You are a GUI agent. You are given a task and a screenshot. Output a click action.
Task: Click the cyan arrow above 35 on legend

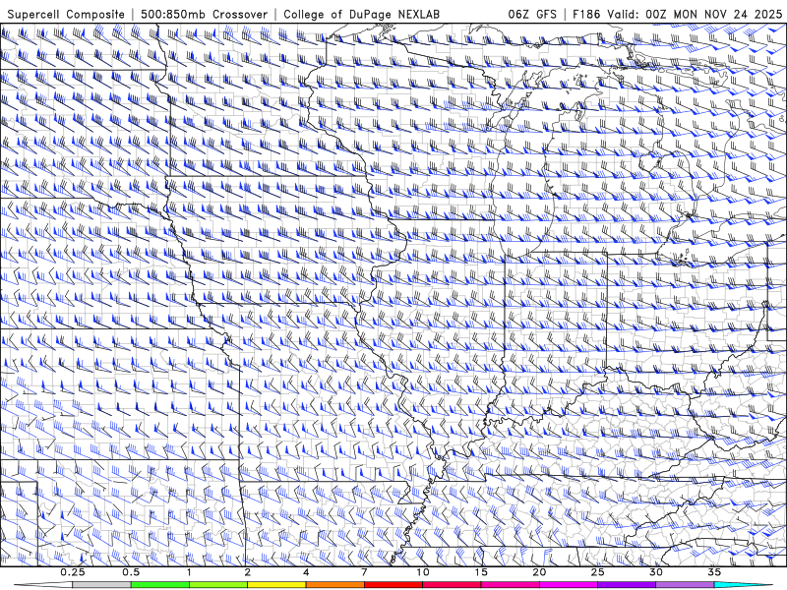click(x=744, y=585)
